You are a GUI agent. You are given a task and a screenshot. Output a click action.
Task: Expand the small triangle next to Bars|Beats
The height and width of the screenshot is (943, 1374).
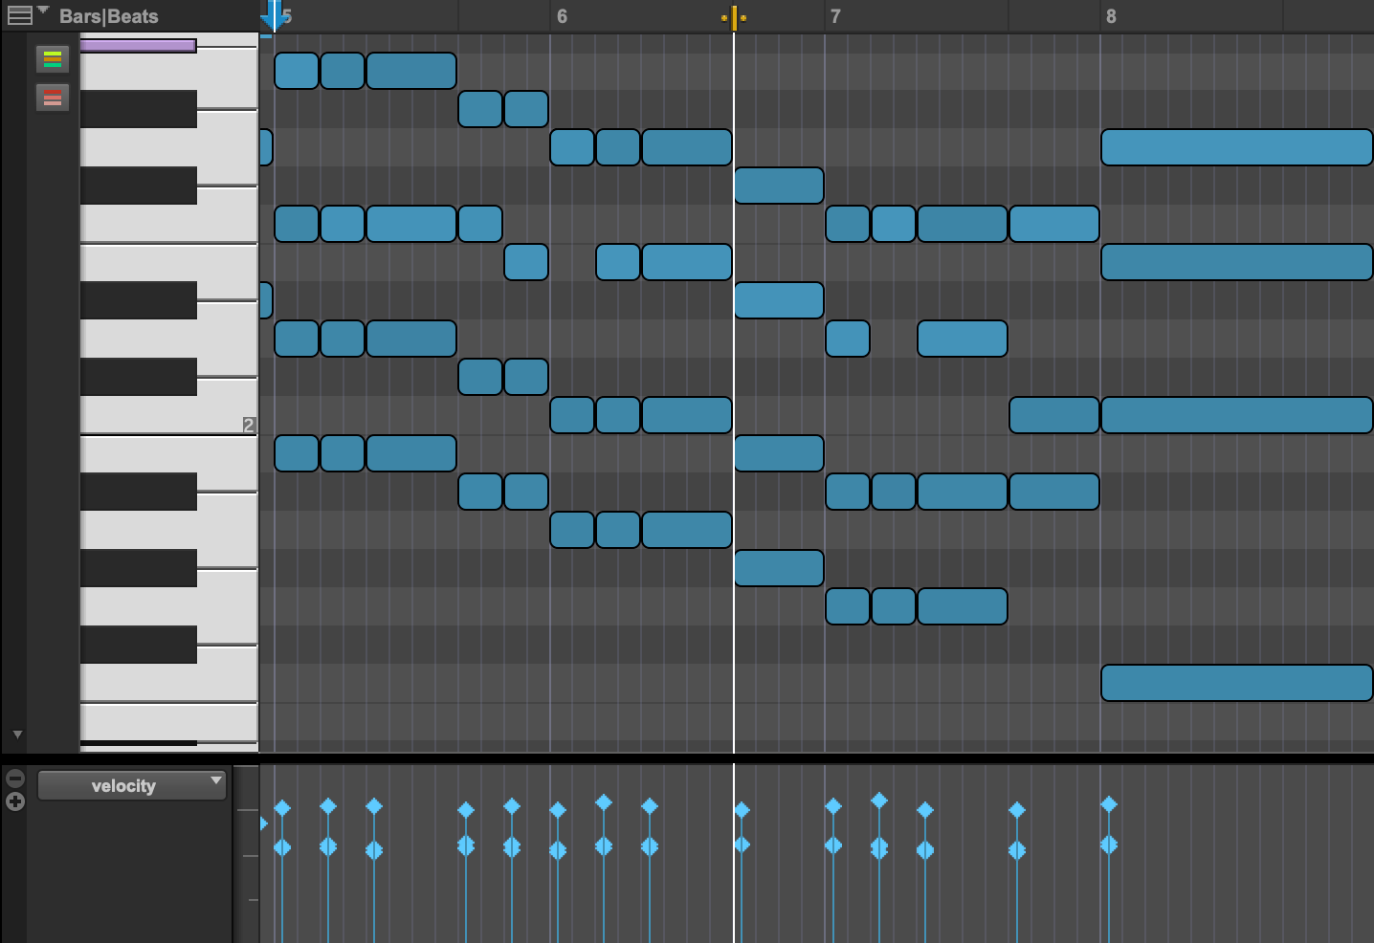[43, 10]
